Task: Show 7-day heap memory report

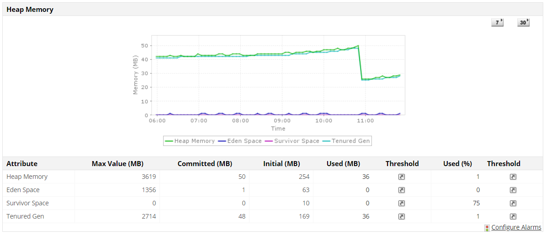Action: click(x=497, y=22)
